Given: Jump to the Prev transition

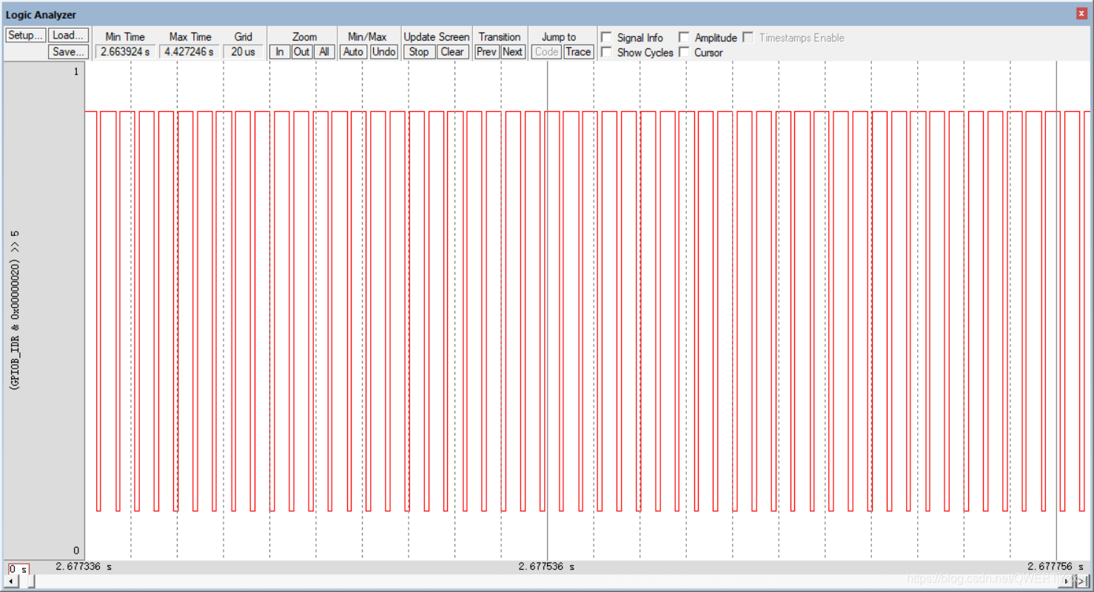Looking at the screenshot, I should pyautogui.click(x=486, y=52).
